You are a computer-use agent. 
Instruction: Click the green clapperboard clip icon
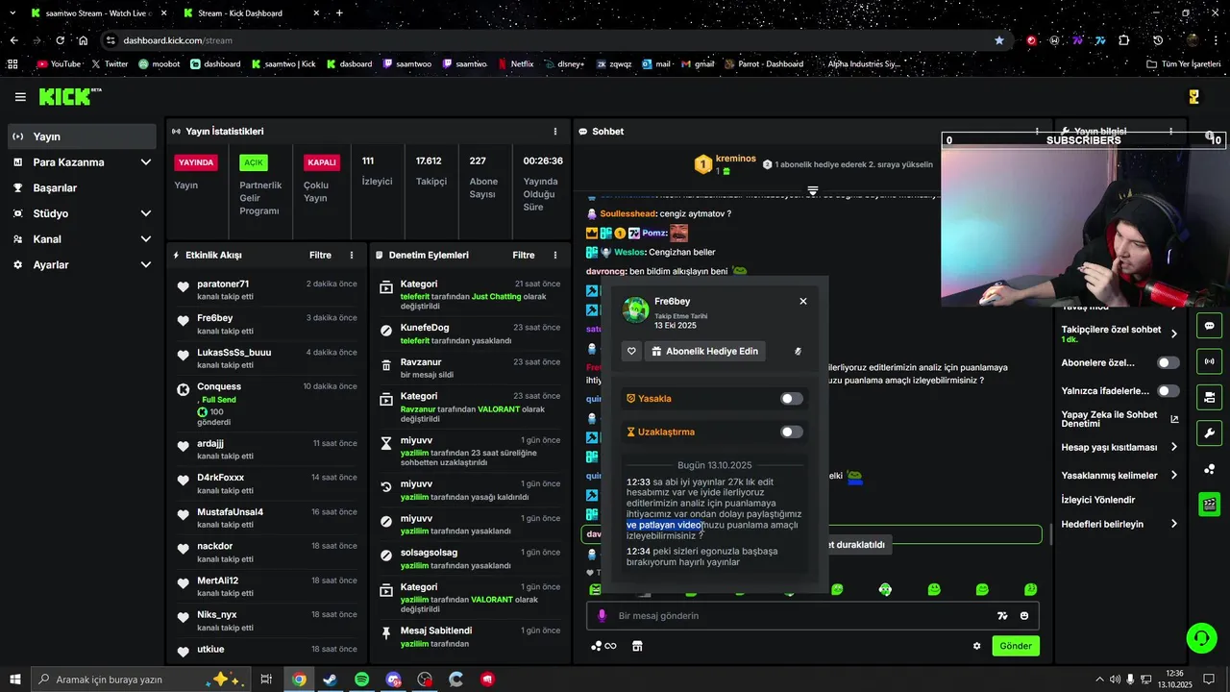pos(1209,504)
